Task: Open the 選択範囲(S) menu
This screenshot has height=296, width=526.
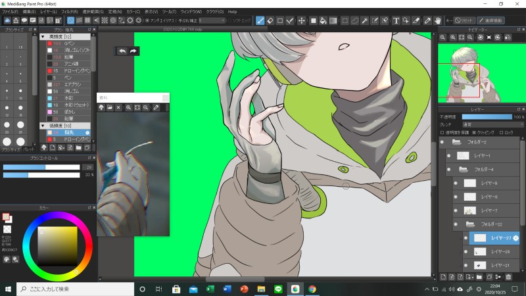Action: click(93, 12)
